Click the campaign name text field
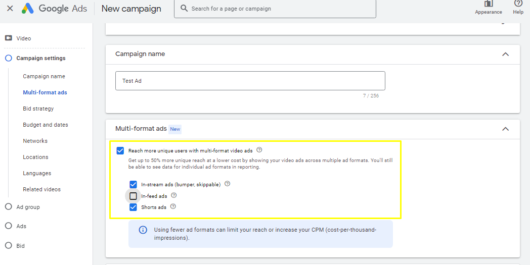 (250, 81)
